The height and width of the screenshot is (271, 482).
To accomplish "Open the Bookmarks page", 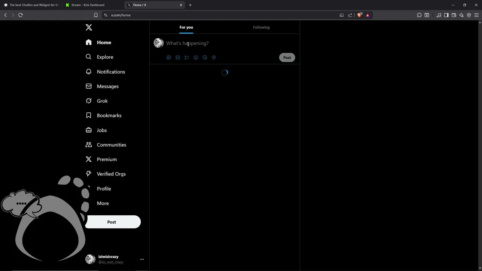I will pyautogui.click(x=103, y=116).
